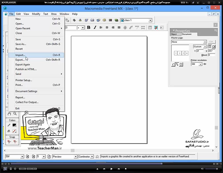Click the fill paint bucket icon under Colors

coord(9,131)
